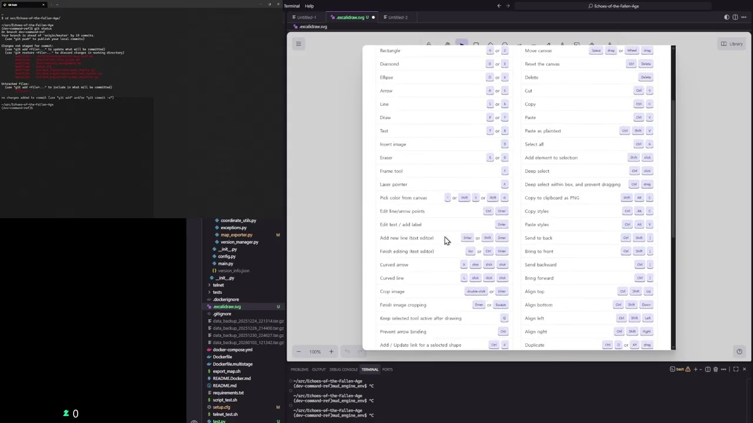Click the "Copy to clipboard as PNG" shortcut row
This screenshot has width=753, height=423.
pyautogui.click(x=589, y=198)
